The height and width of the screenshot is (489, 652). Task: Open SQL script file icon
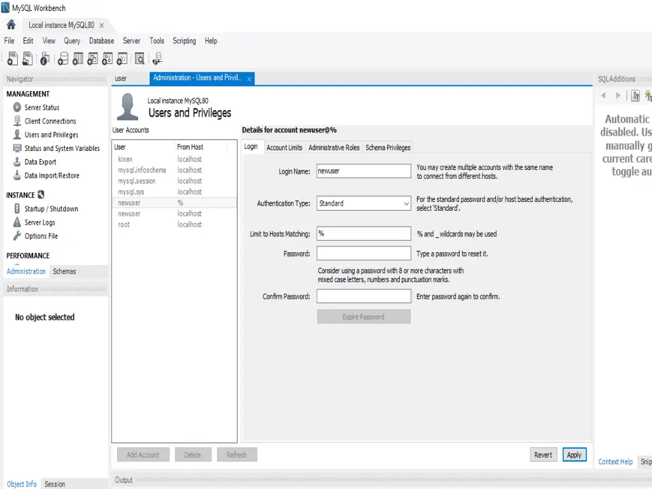(27, 59)
